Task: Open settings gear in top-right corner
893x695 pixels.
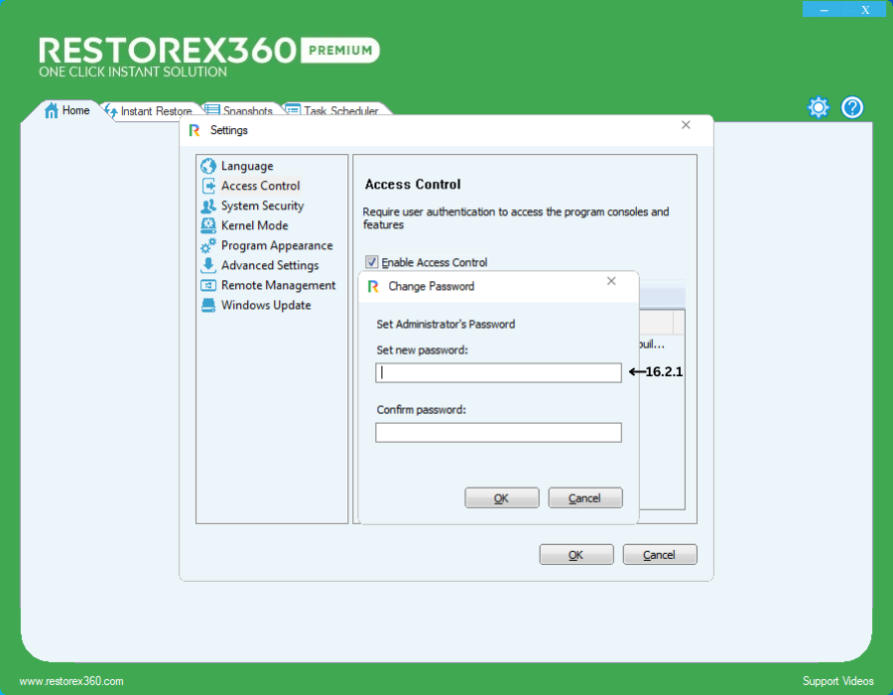Action: (818, 107)
